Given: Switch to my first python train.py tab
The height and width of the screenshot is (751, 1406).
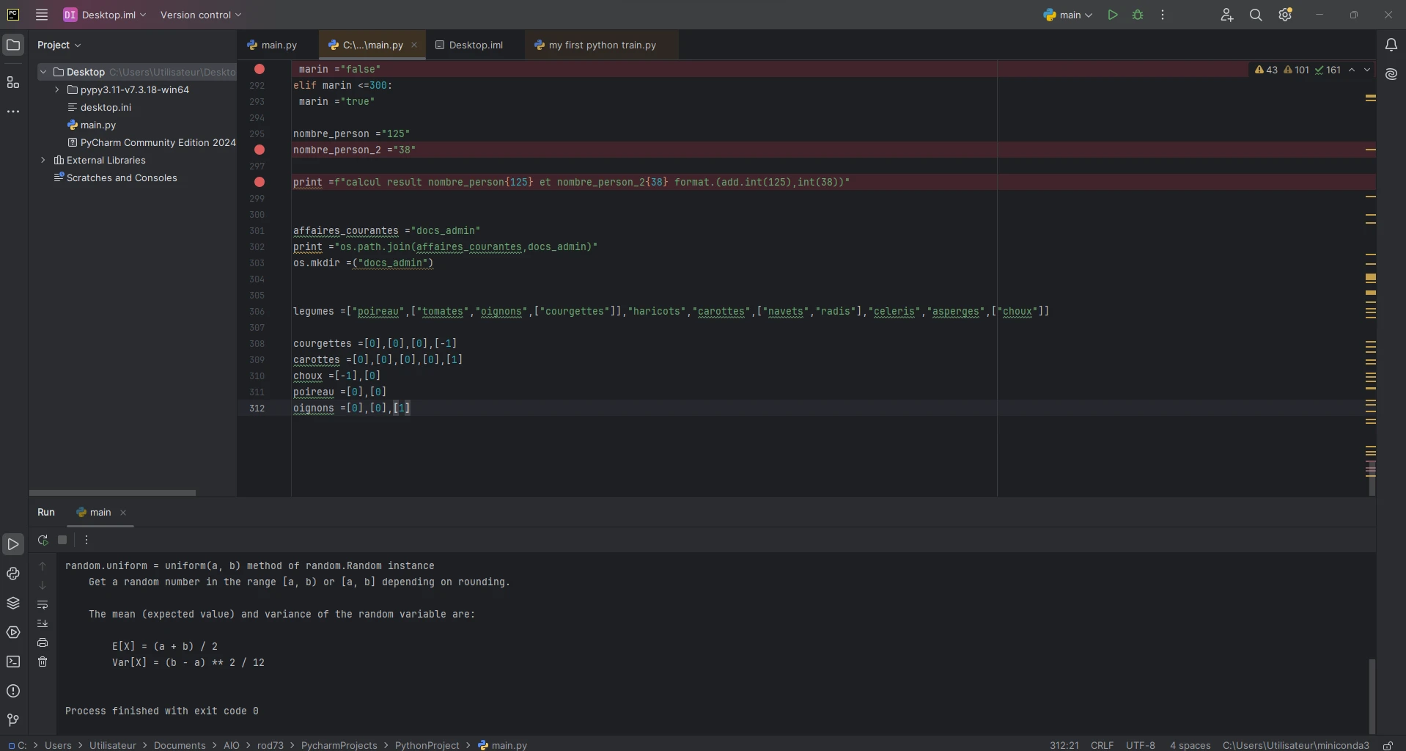Looking at the screenshot, I should click(601, 45).
